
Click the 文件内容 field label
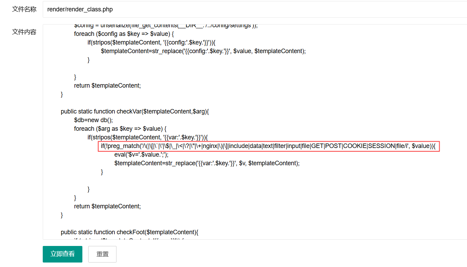click(x=24, y=32)
